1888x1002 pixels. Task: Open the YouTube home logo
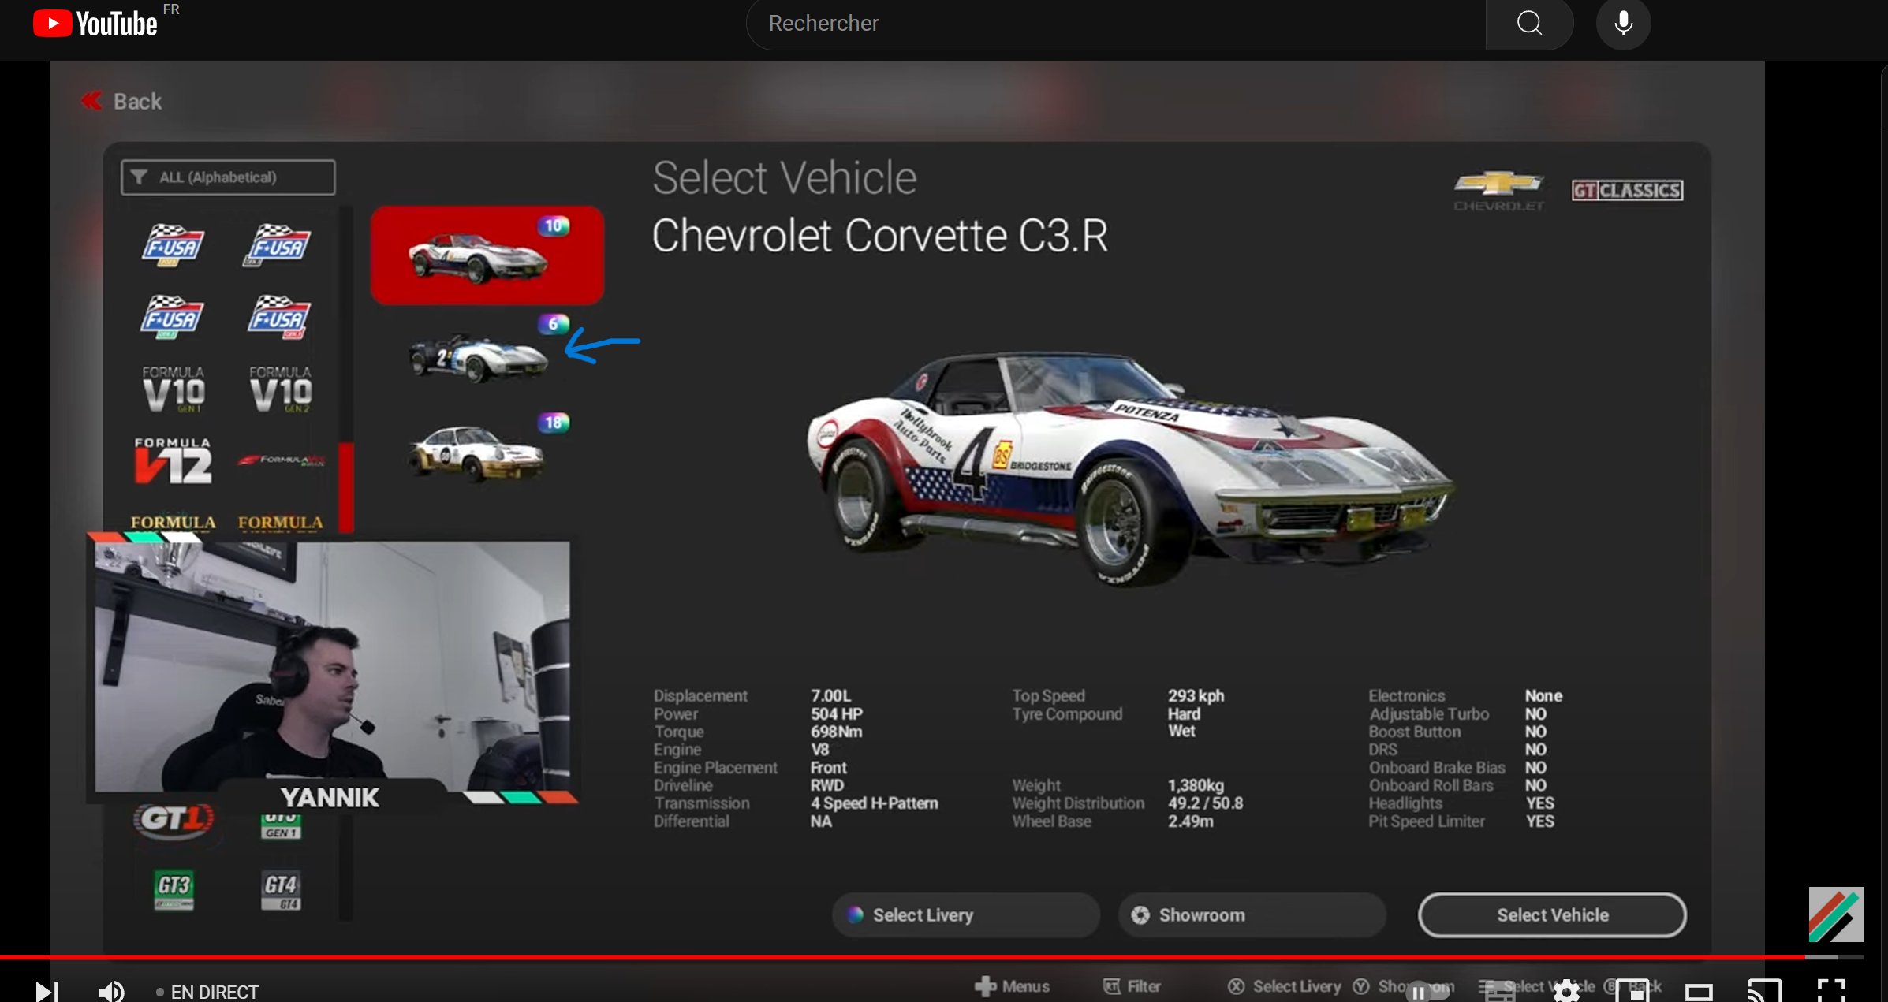95,24
